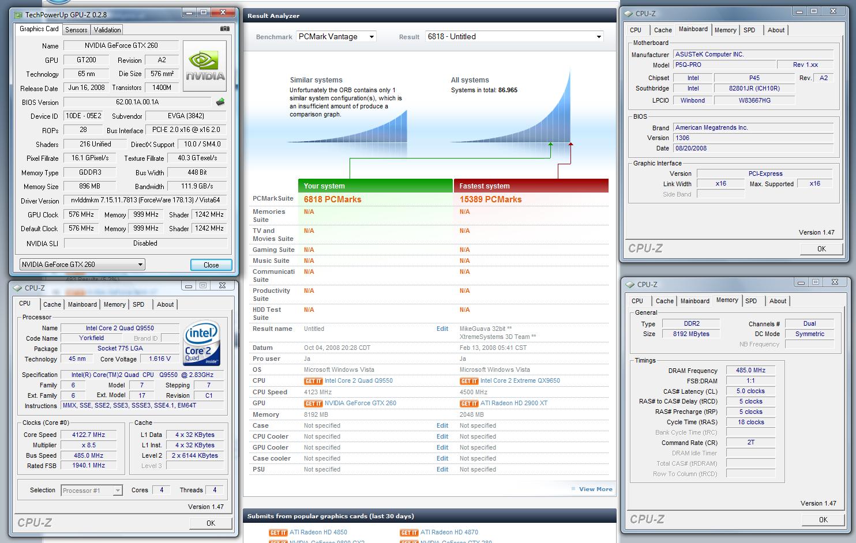
Task: Open Intel Core 2 Extreme QX9650 link
Action: (x=520, y=381)
